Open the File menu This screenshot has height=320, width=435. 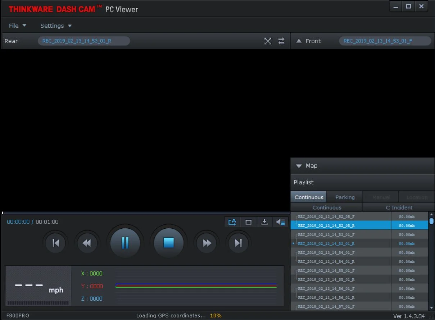(17, 26)
